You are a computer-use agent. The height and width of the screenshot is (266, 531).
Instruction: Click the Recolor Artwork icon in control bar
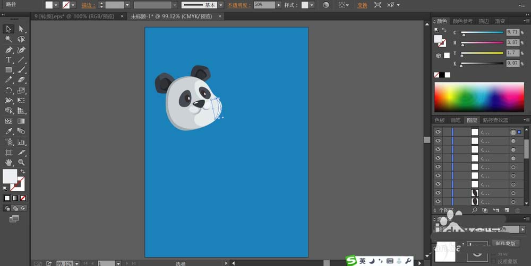326,5
